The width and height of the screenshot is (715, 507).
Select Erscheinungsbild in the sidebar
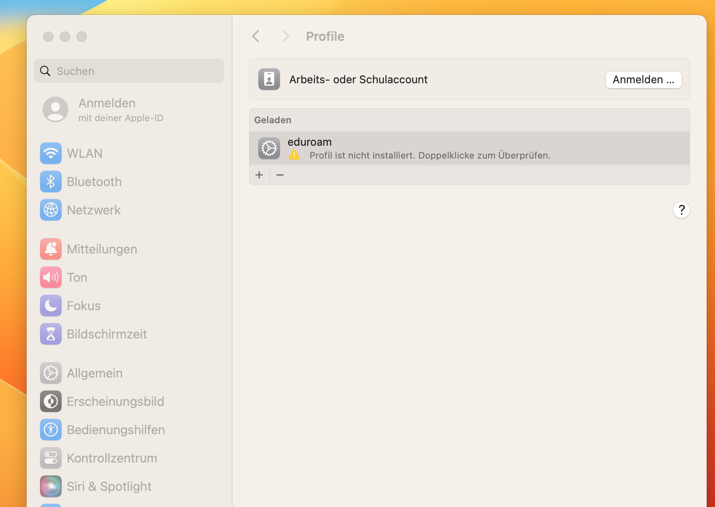[115, 401]
